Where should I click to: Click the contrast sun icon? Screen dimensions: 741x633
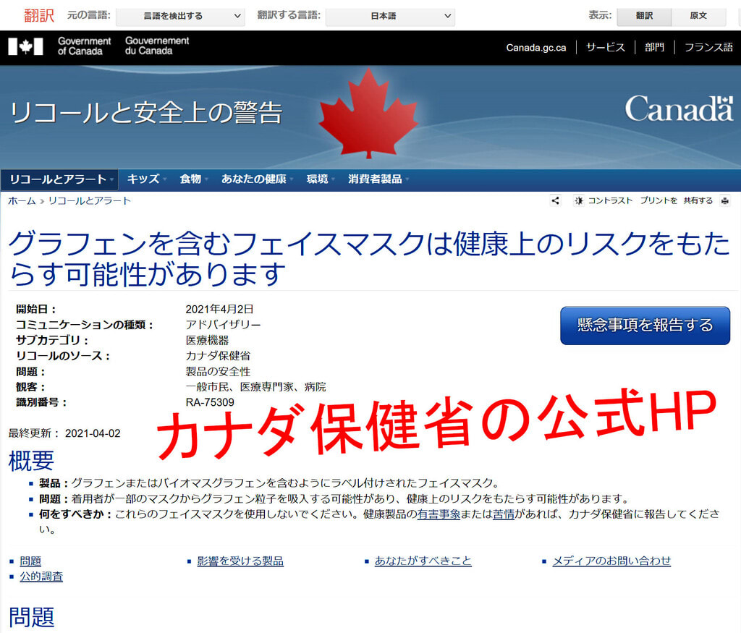tap(578, 201)
